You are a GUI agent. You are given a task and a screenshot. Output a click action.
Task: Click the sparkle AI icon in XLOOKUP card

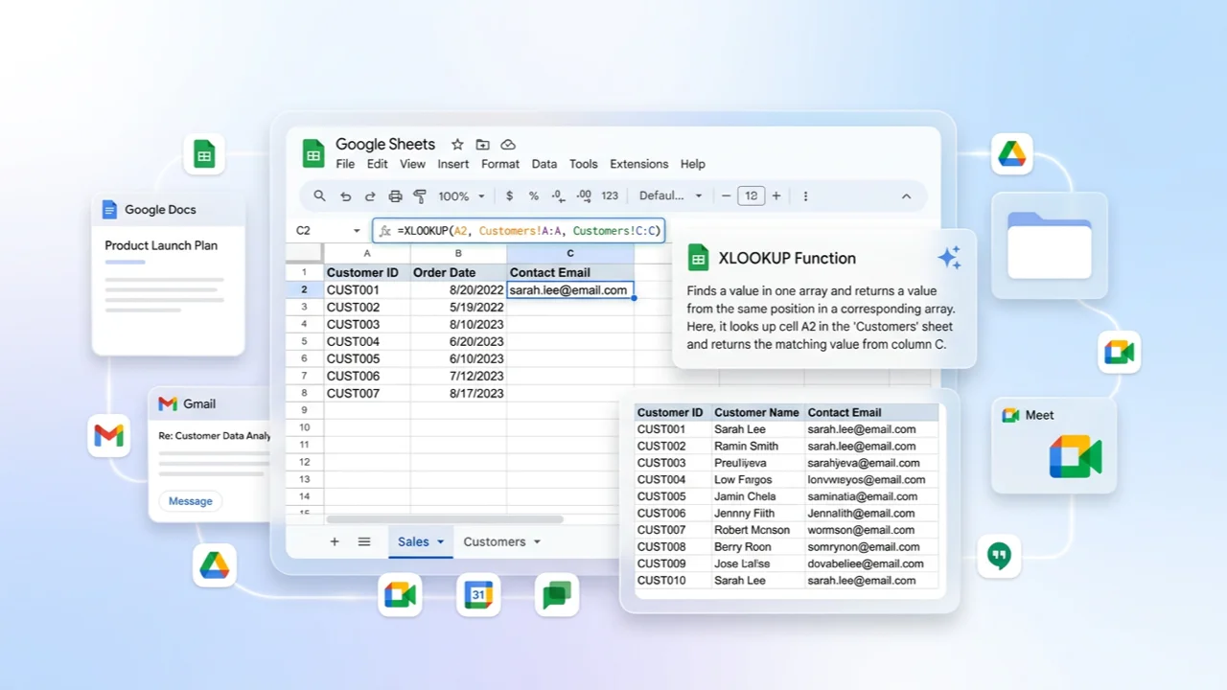(x=949, y=257)
